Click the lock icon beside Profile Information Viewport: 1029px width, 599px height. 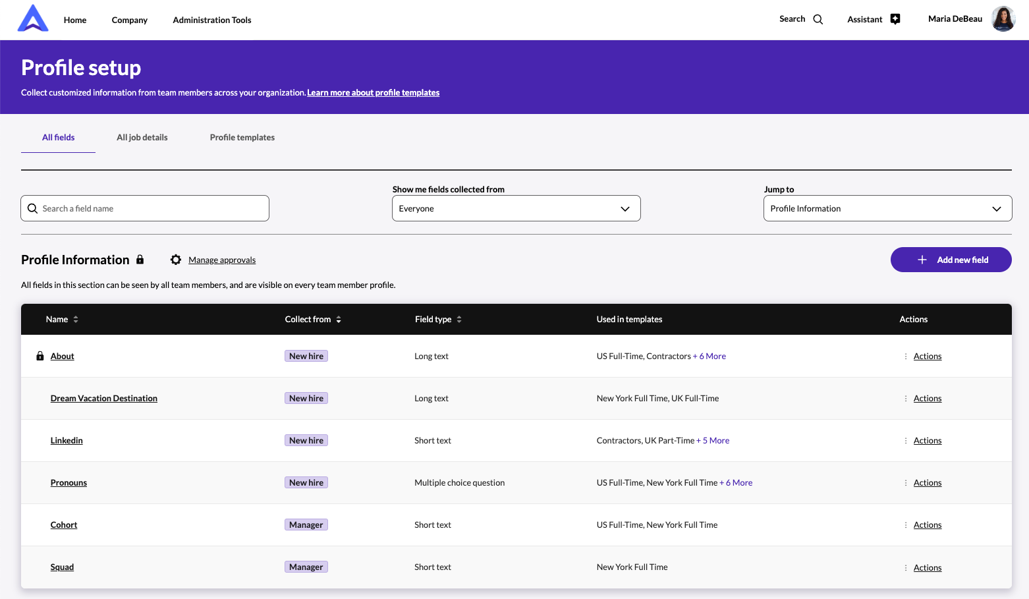140,260
